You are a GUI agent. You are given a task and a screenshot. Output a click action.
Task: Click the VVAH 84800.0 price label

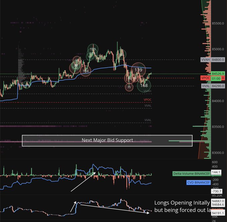(x=213, y=60)
